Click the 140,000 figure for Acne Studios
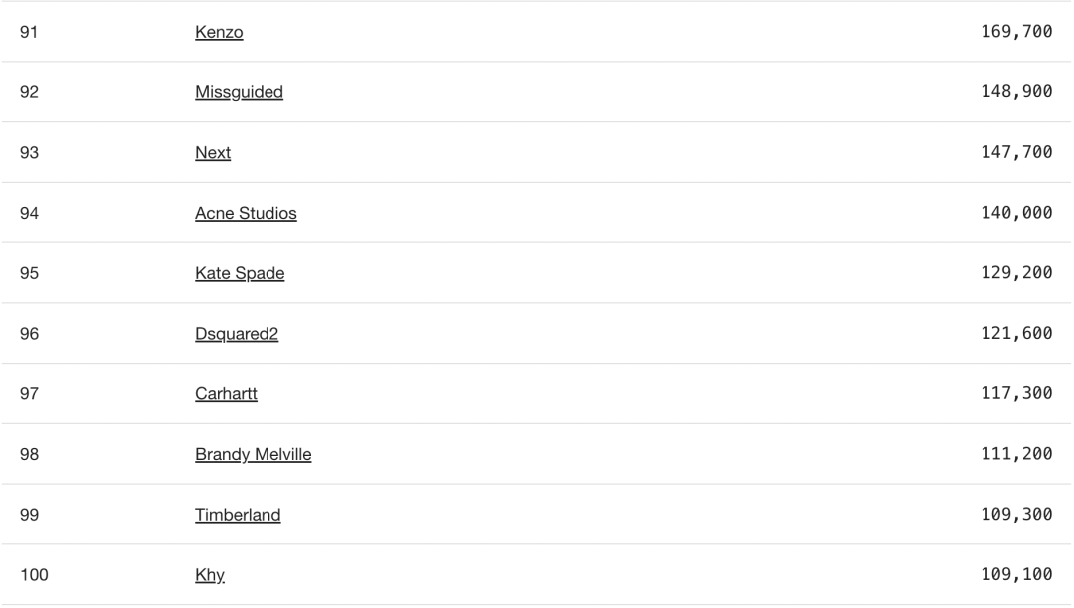Image resolution: width=1074 pixels, height=608 pixels. click(x=1016, y=212)
